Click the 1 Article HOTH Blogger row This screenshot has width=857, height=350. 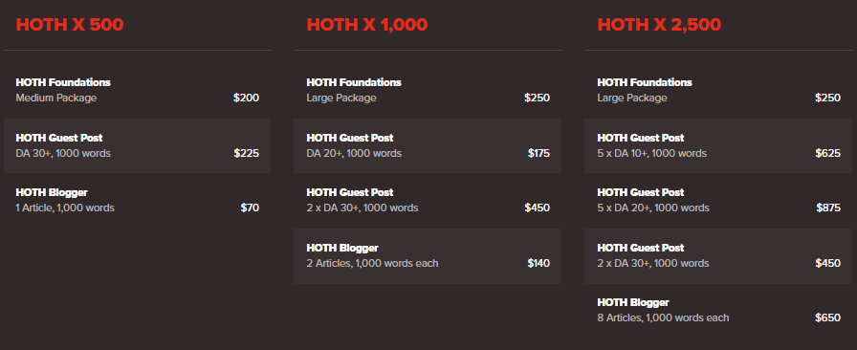point(137,200)
